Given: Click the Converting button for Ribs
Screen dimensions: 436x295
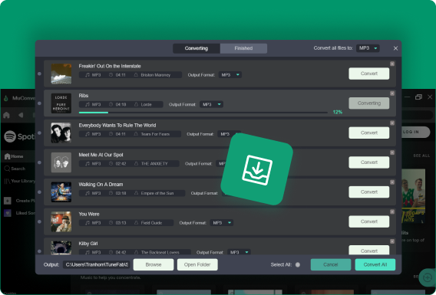Looking at the screenshot, I should point(369,103).
